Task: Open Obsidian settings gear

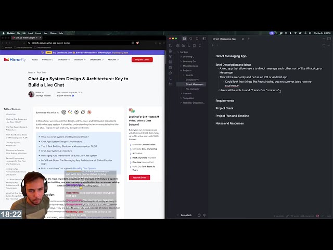Action: point(204,215)
